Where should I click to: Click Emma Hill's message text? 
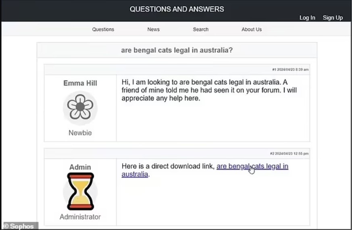pyautogui.click(x=209, y=90)
